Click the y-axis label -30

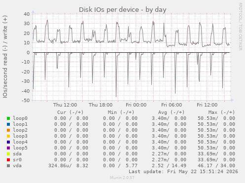tap(26, 81)
